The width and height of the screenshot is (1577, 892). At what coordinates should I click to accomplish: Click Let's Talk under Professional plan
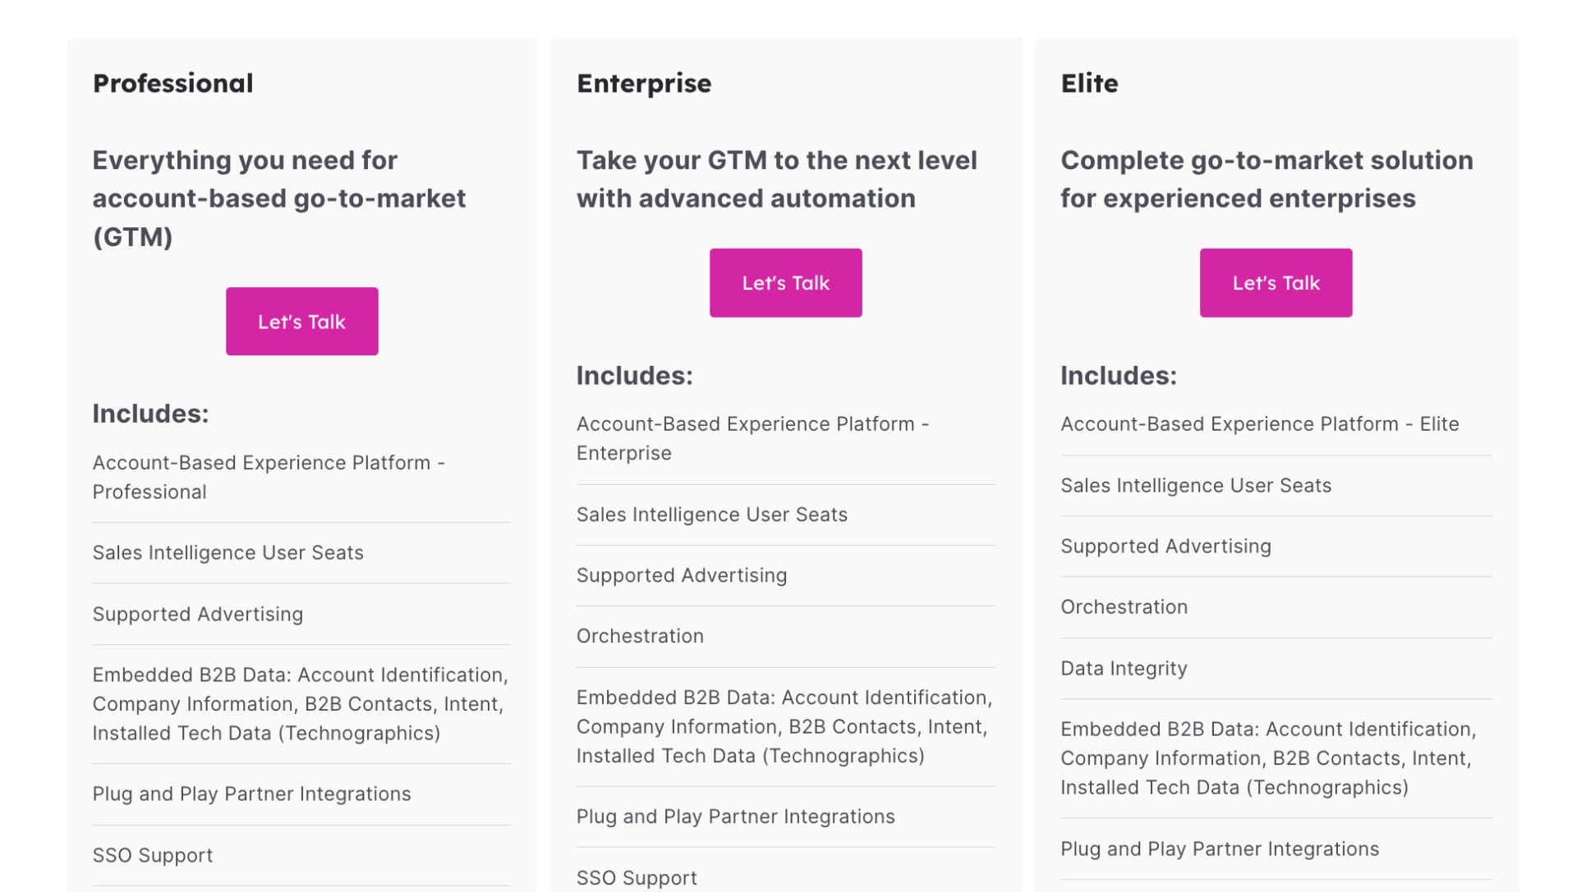(x=301, y=321)
